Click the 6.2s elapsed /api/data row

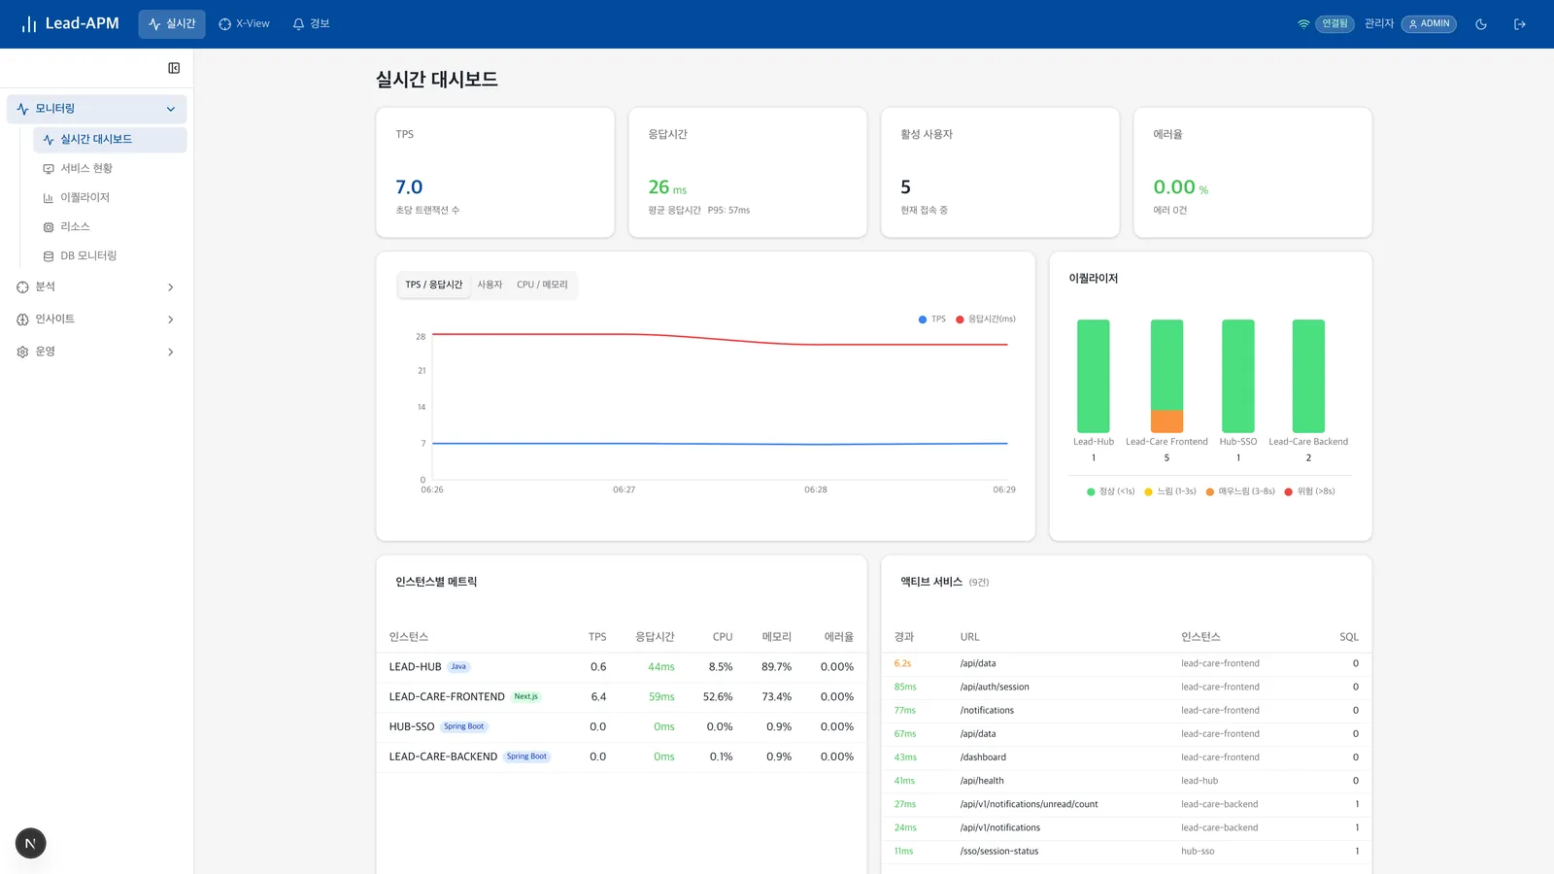coord(1127,664)
